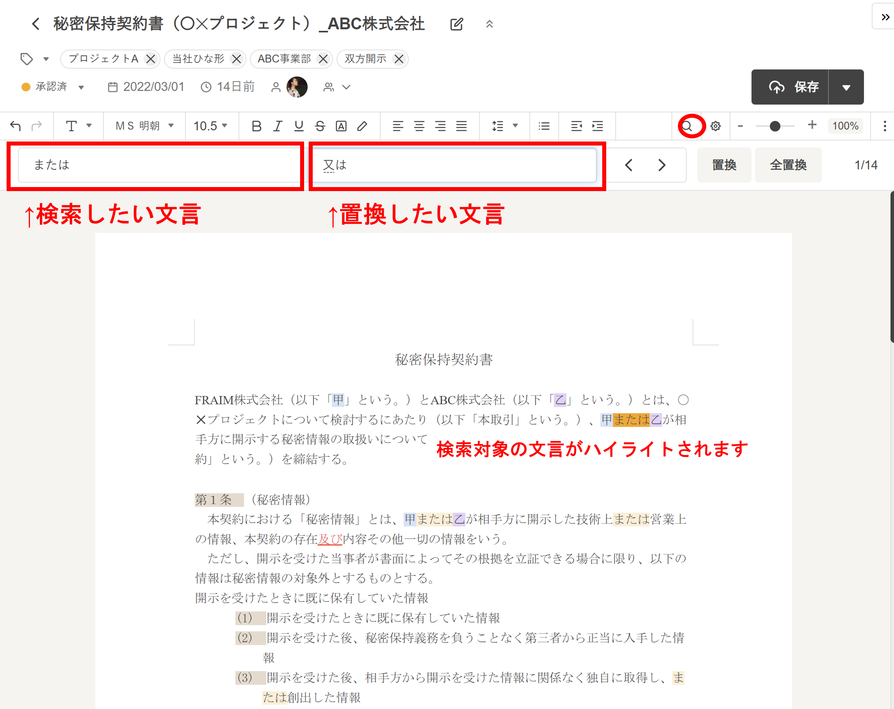Screen dimensions: 894x709
Task: Align text to center
Action: (419, 125)
